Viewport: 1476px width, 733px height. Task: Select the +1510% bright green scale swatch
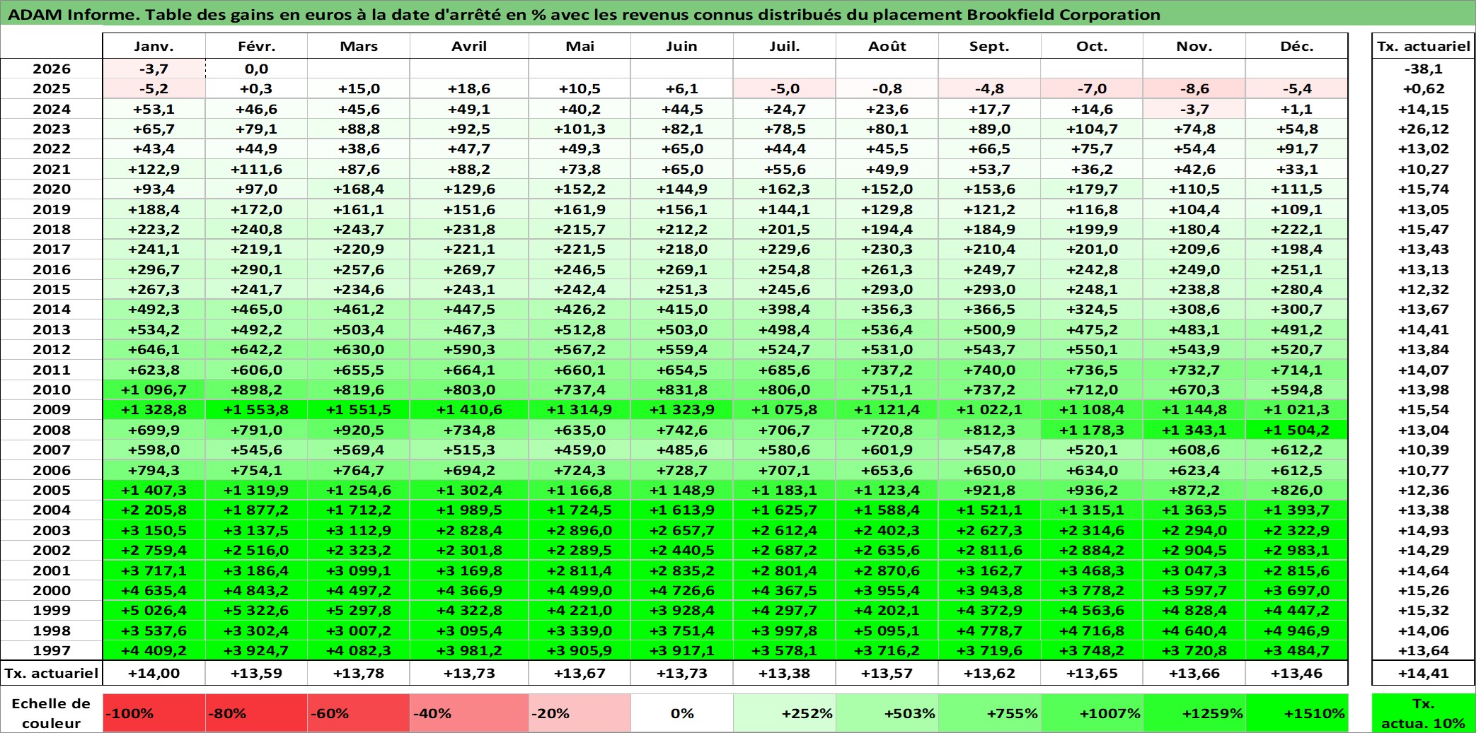(x=1297, y=713)
